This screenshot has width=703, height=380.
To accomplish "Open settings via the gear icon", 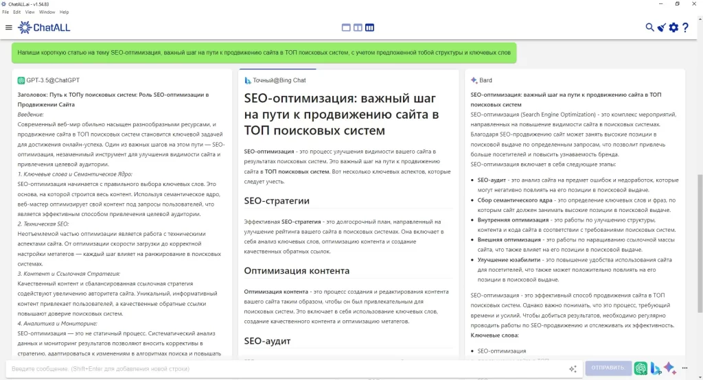I will point(673,27).
